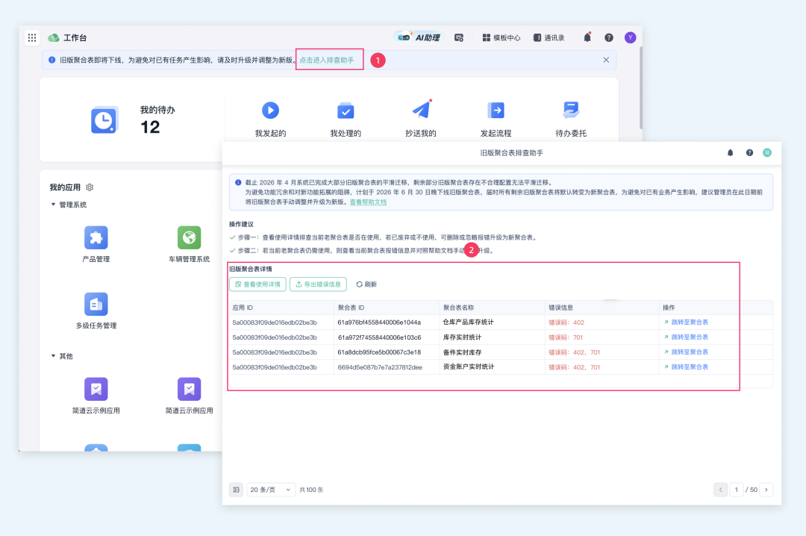Click the help icon in 工作台 window
The image size is (806, 536).
point(609,37)
